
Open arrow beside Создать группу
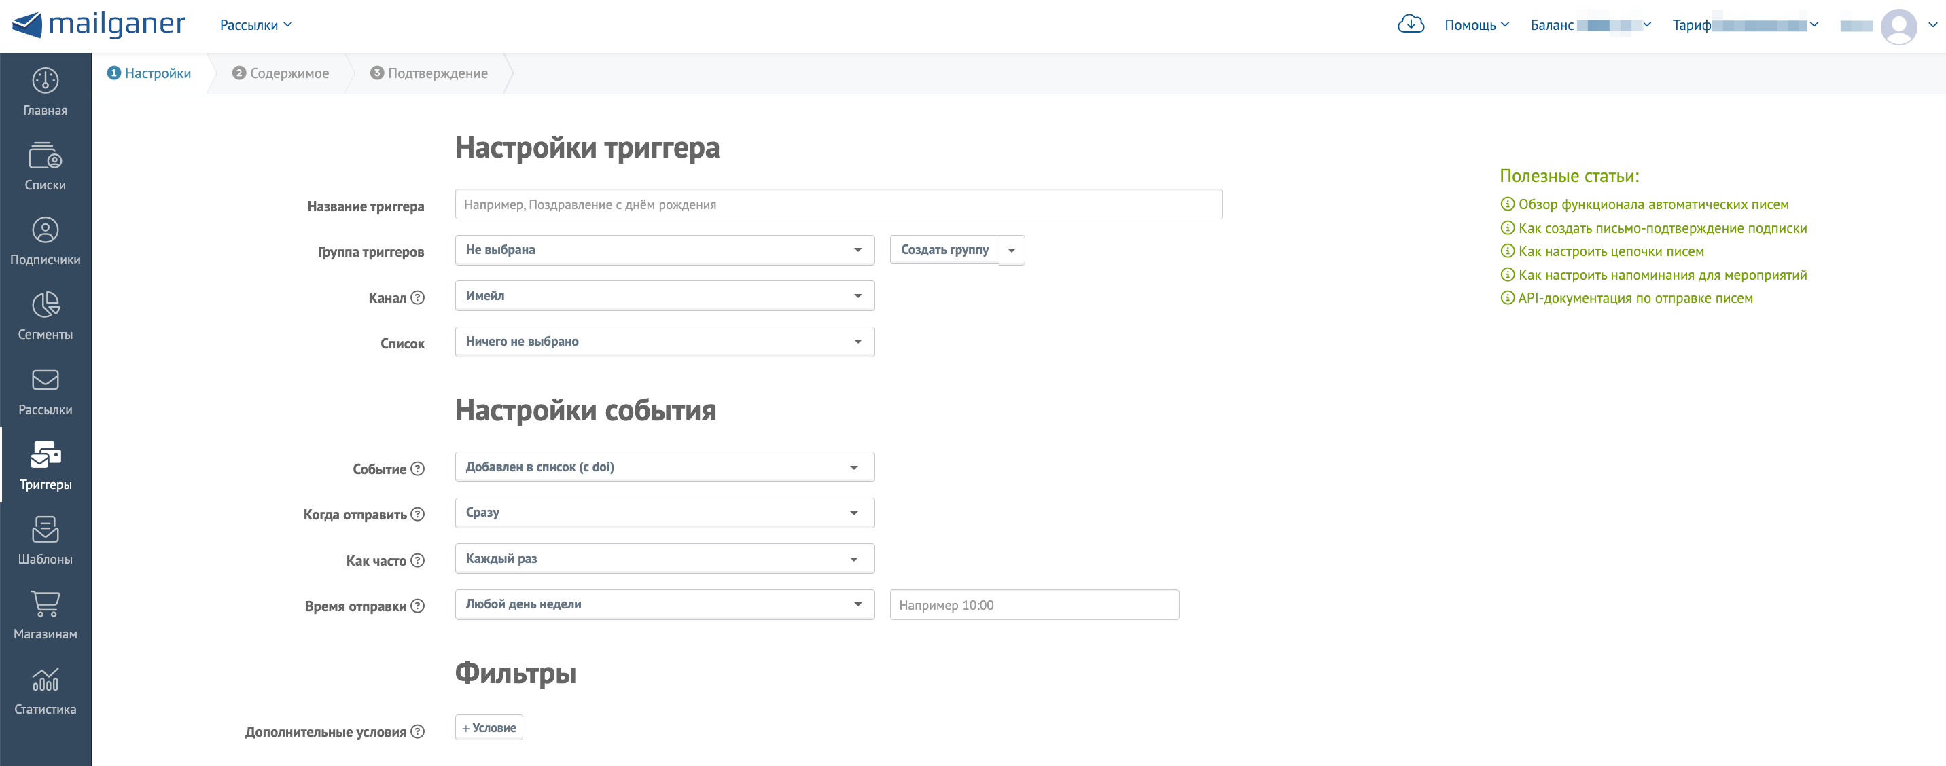[1012, 250]
